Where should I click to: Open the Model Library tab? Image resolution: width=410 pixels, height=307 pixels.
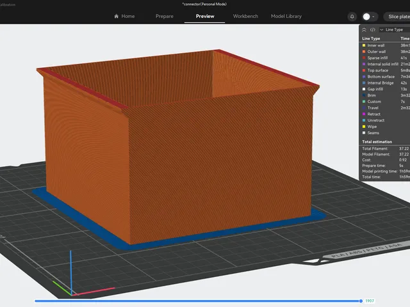click(x=286, y=16)
